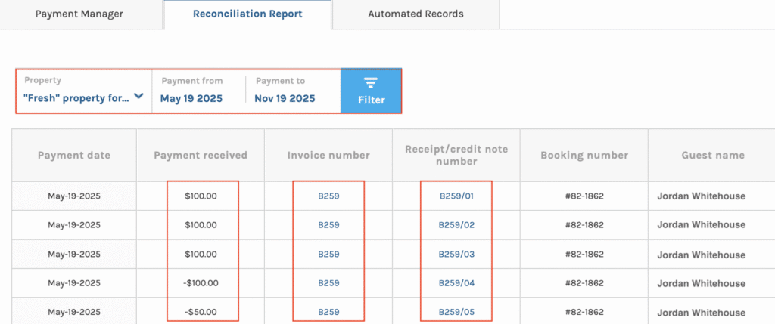Click the Guest name column header
The image size is (775, 324).
[711, 156]
